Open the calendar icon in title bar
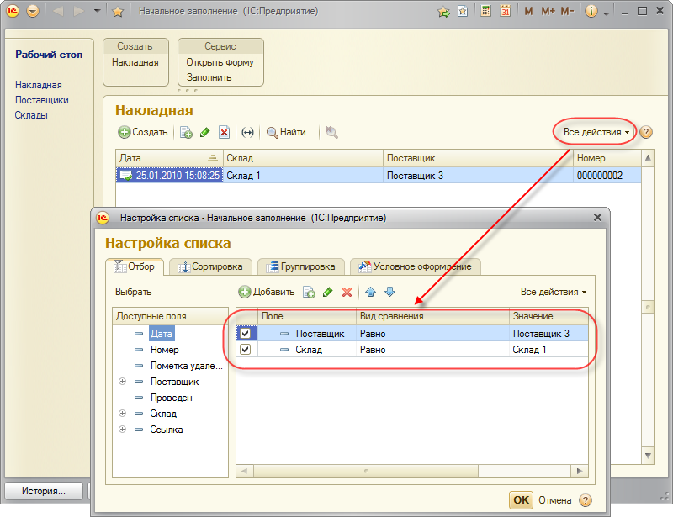The image size is (673, 517). pos(505,12)
